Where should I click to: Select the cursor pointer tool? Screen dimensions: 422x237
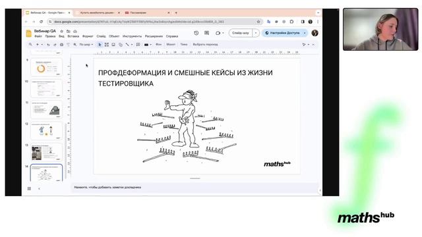pyautogui.click(x=100, y=45)
